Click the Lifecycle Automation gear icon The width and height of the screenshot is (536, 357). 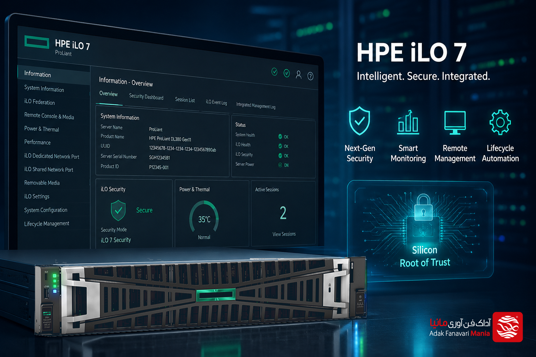click(x=500, y=122)
